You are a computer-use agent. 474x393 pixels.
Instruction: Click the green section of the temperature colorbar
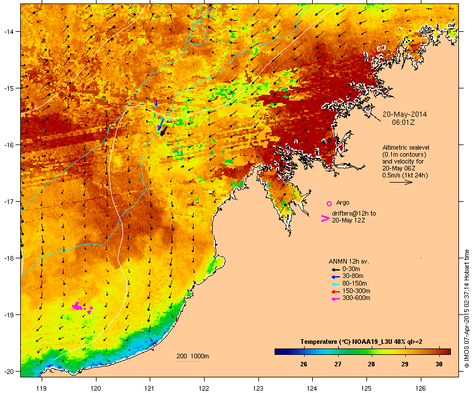tap(360, 351)
